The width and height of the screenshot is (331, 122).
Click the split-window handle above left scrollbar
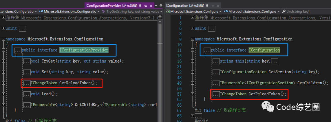[x=160, y=17]
